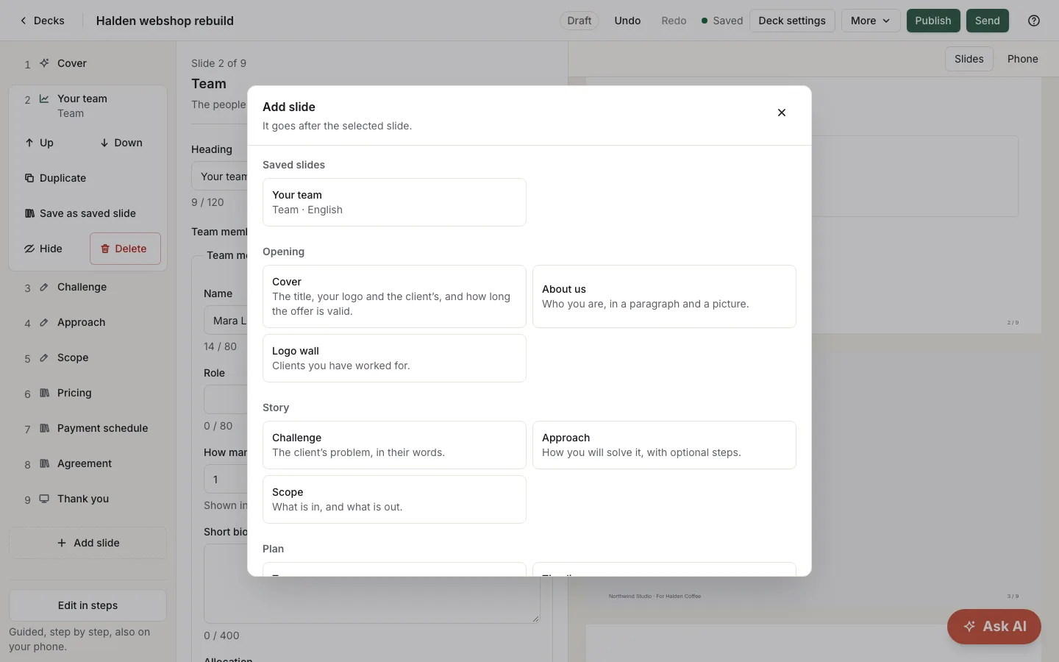Add a Cover slide template
1059x662 pixels.
[394, 296]
